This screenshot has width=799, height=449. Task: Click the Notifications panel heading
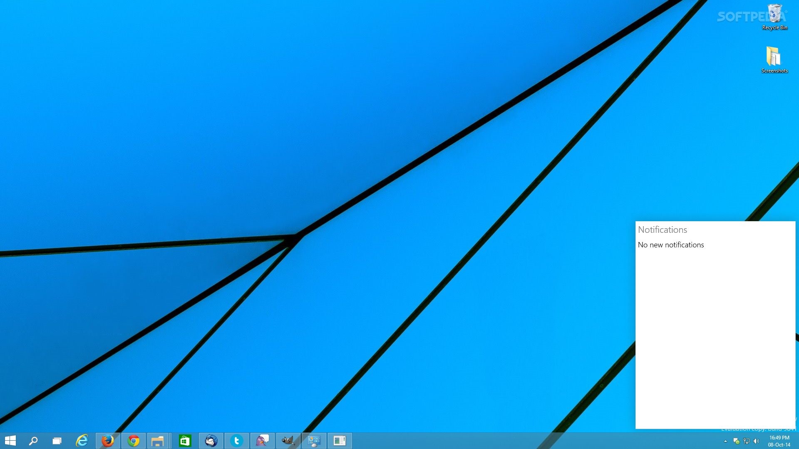pyautogui.click(x=663, y=230)
